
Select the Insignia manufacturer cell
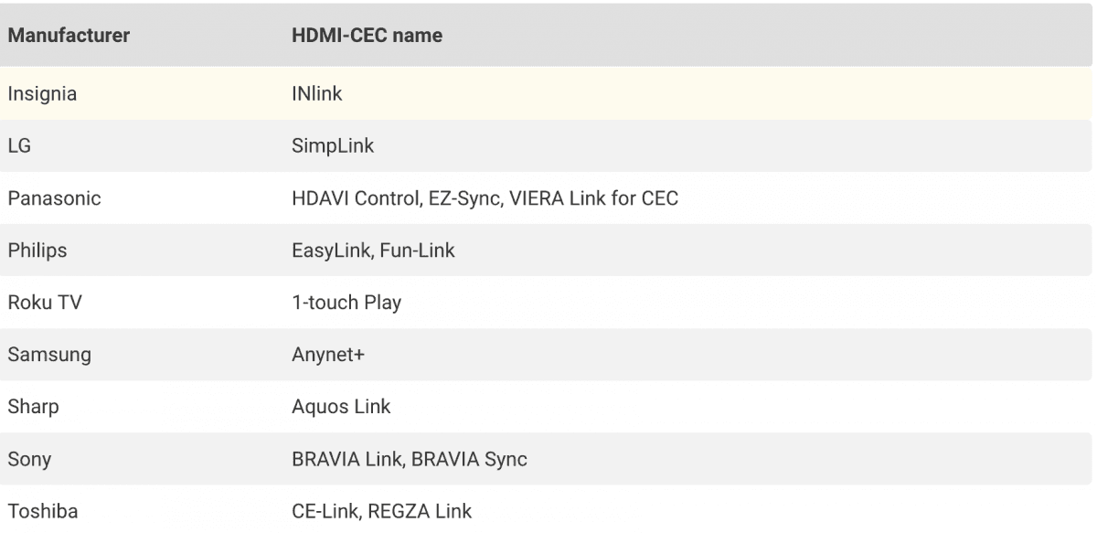[42, 93]
